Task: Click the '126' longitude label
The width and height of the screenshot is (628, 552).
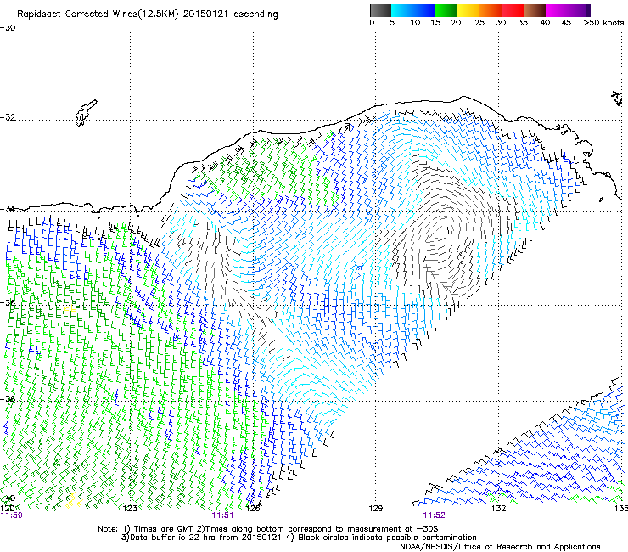Action: click(253, 509)
